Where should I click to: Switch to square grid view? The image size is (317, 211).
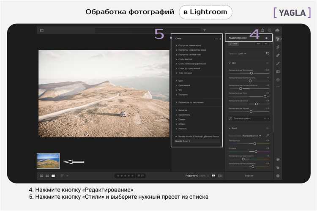(x=47, y=176)
